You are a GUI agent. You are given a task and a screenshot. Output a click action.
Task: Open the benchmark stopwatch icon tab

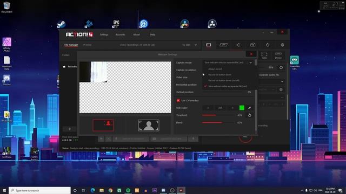268,45
